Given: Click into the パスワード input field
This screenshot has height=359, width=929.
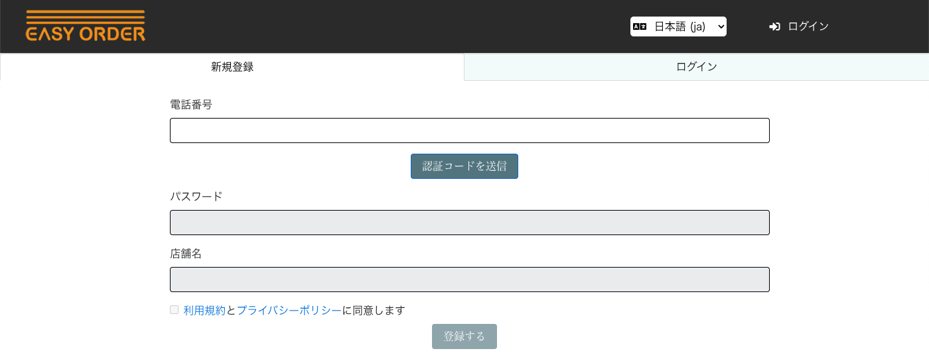Looking at the screenshot, I should (469, 223).
